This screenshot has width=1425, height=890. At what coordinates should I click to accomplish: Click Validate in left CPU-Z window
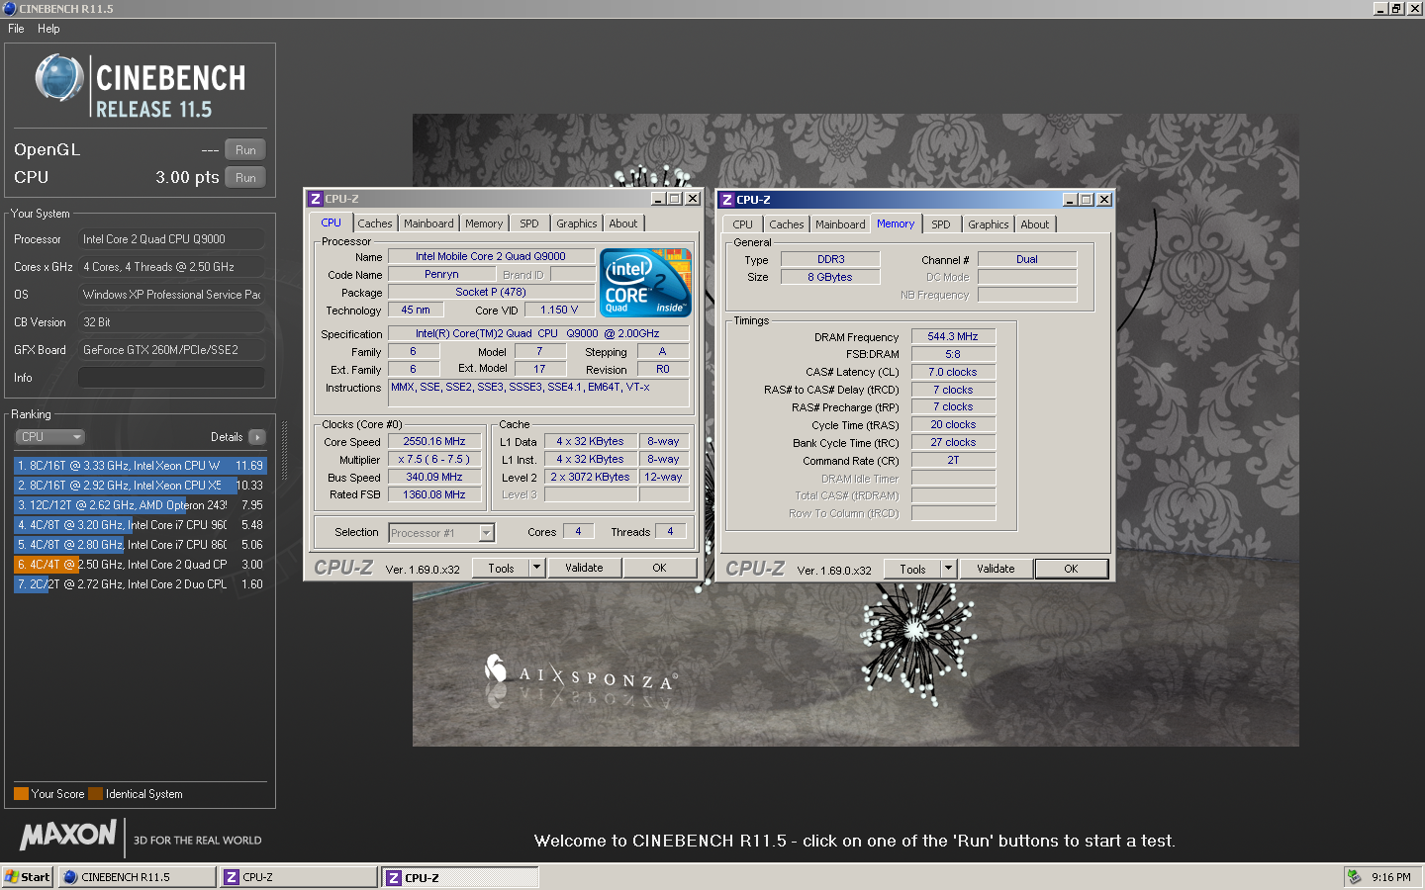[584, 569]
